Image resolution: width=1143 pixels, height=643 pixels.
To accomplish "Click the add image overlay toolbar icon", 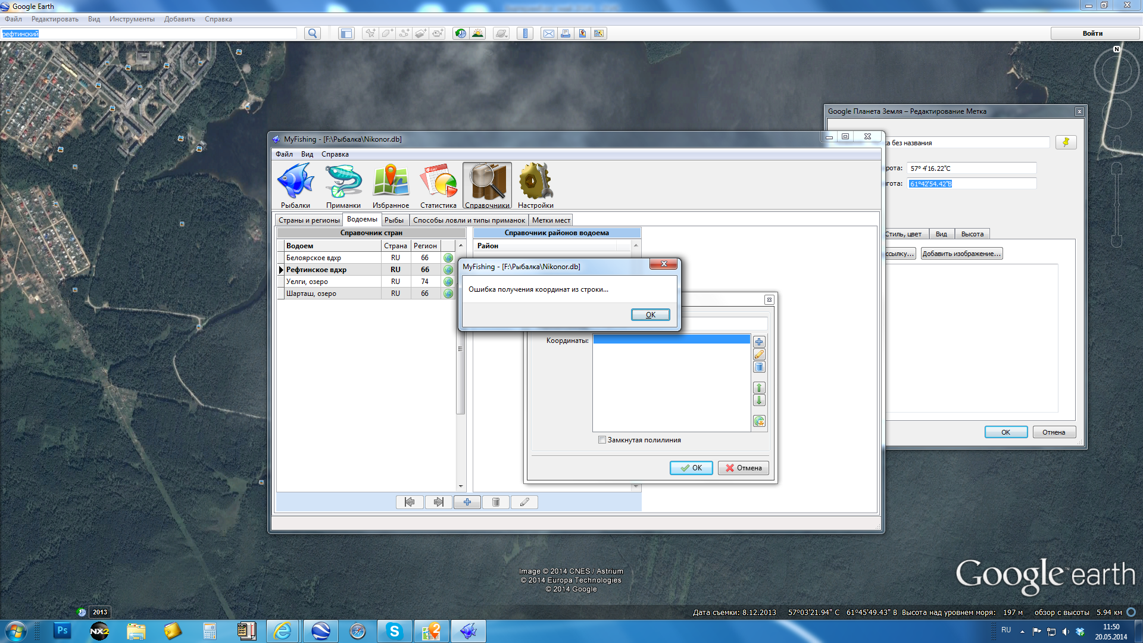I will 420,33.
